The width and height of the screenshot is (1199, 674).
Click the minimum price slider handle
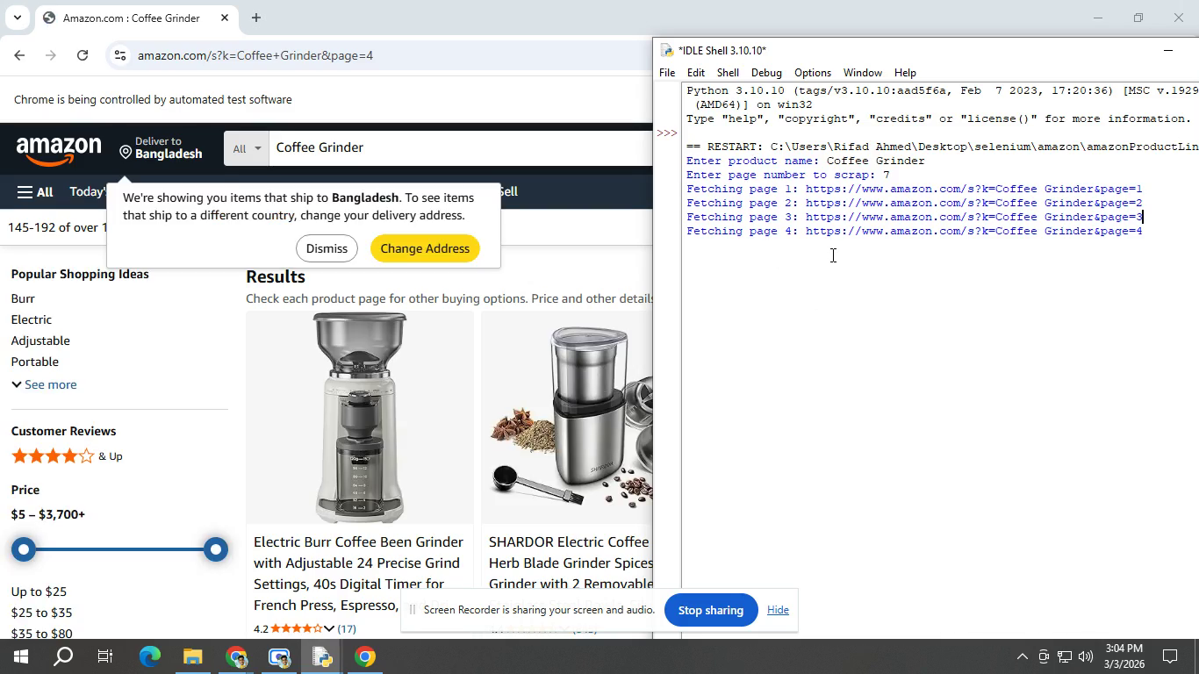click(25, 549)
